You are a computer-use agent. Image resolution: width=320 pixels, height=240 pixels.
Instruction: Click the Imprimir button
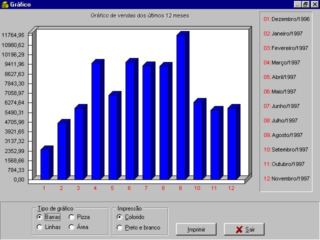(x=196, y=229)
